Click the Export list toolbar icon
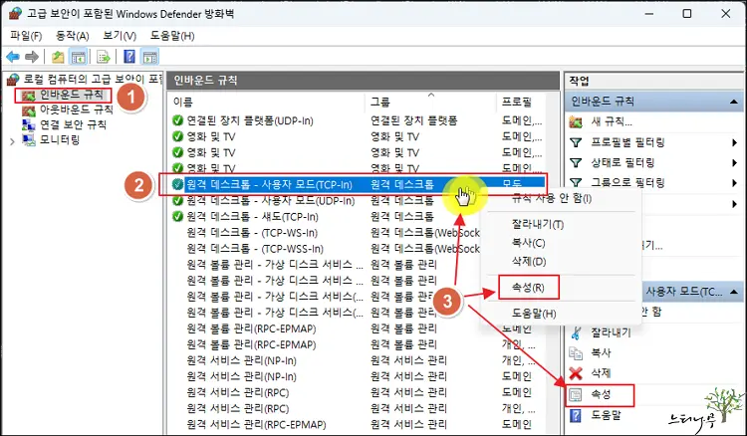The width and height of the screenshot is (747, 436). click(104, 57)
